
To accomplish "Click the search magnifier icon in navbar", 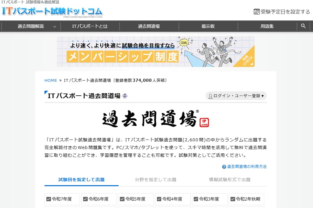I will pyautogui.click(x=303, y=26).
